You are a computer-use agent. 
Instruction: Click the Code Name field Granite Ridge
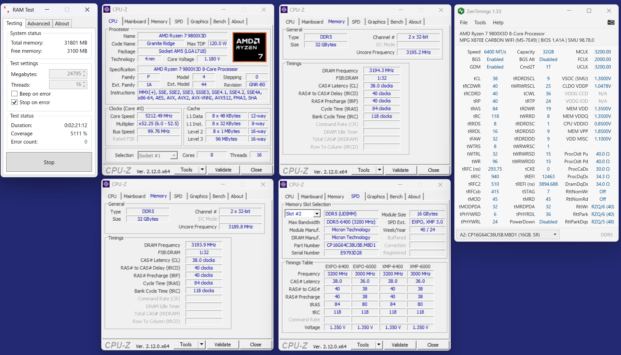[161, 44]
